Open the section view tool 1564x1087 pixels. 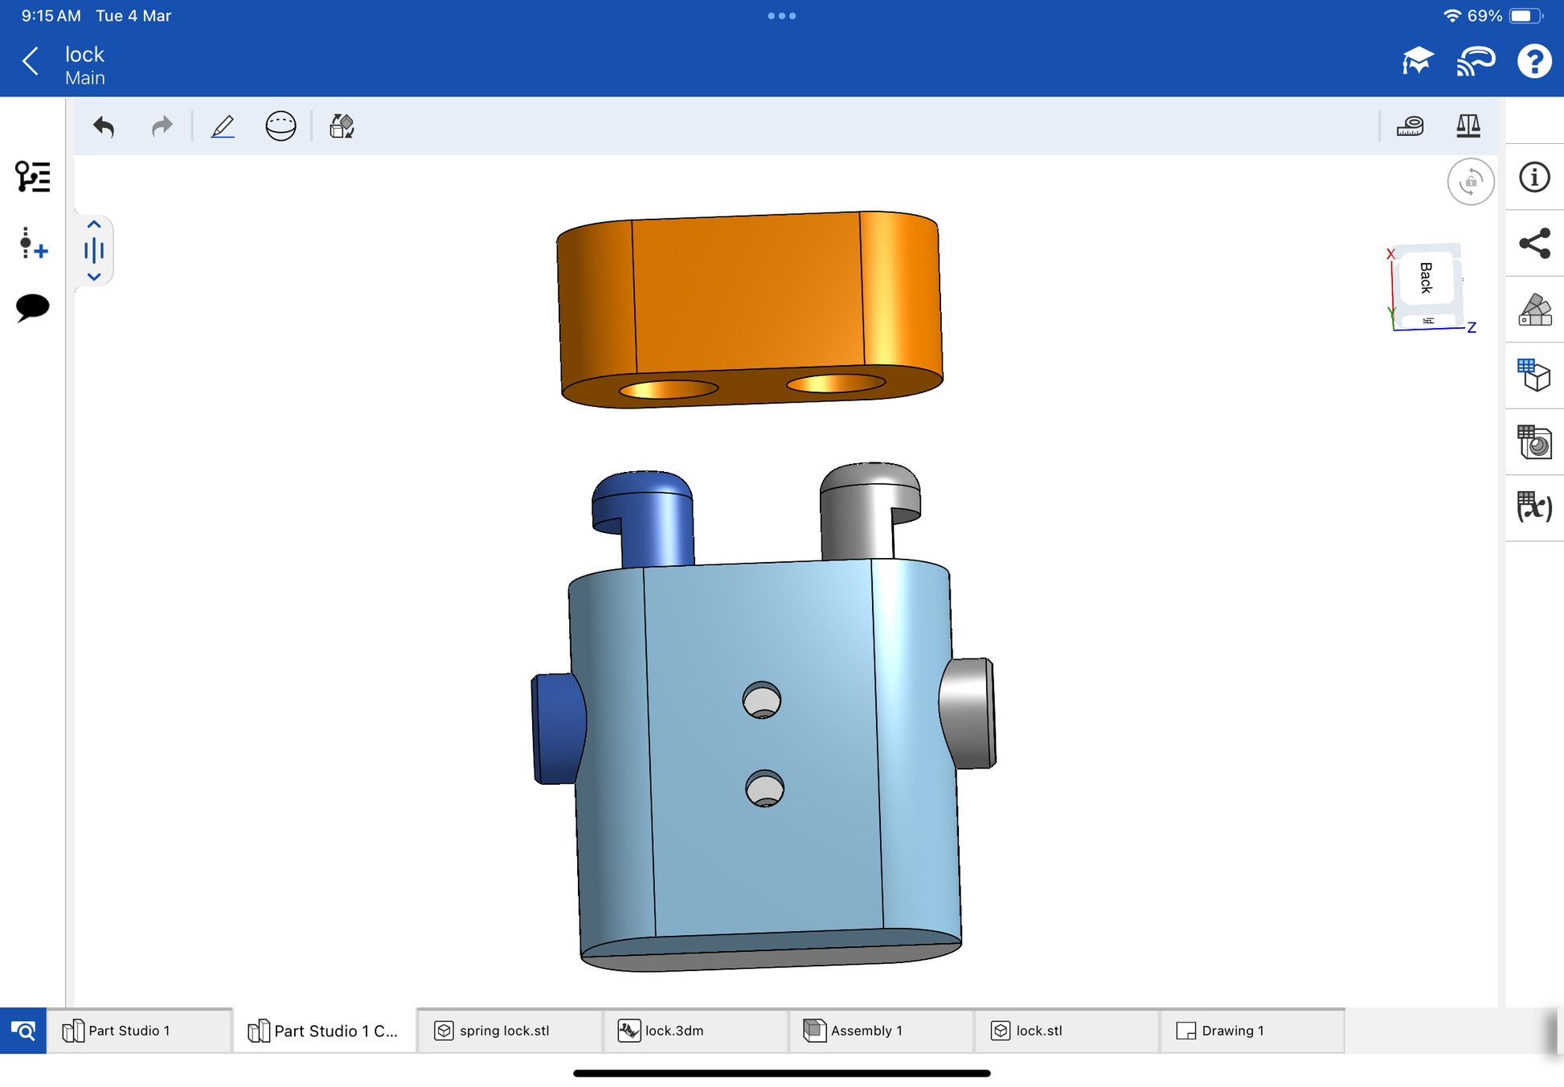click(280, 126)
